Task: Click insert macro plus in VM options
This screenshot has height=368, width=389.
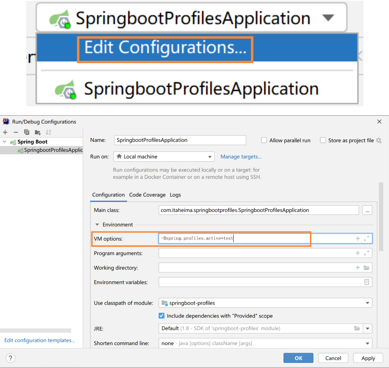Action: [x=358, y=239]
